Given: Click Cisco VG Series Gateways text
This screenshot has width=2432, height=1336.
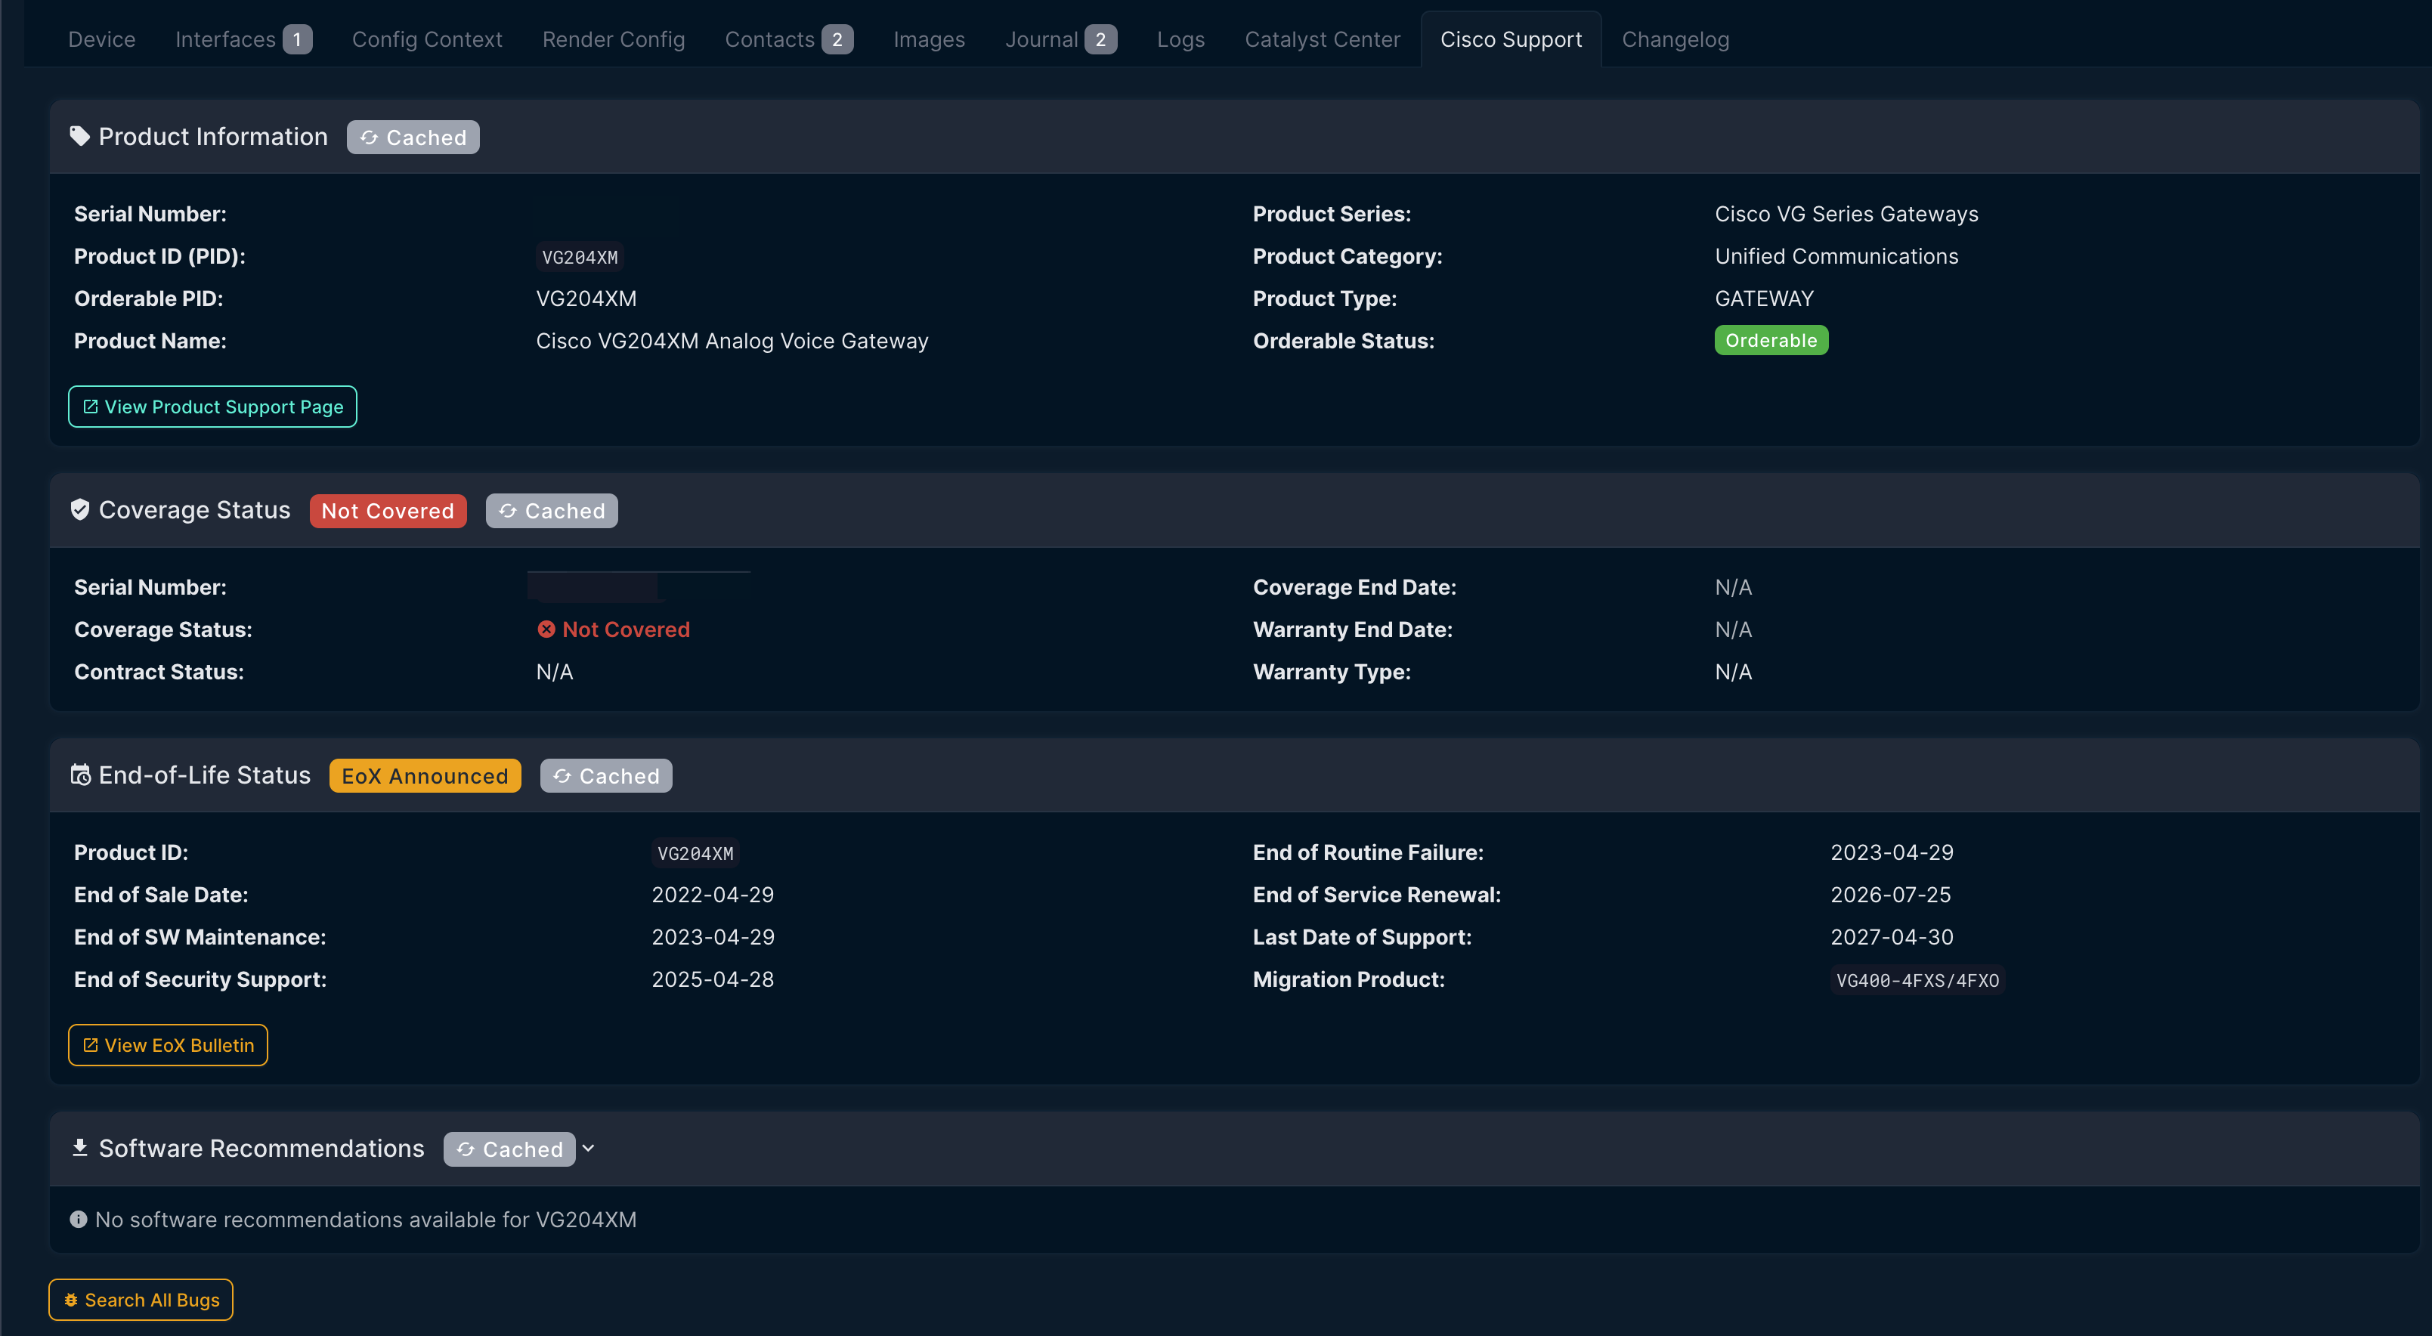Looking at the screenshot, I should pos(1846,215).
